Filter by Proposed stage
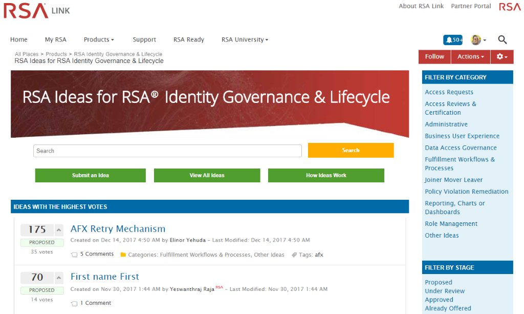 [x=439, y=282]
